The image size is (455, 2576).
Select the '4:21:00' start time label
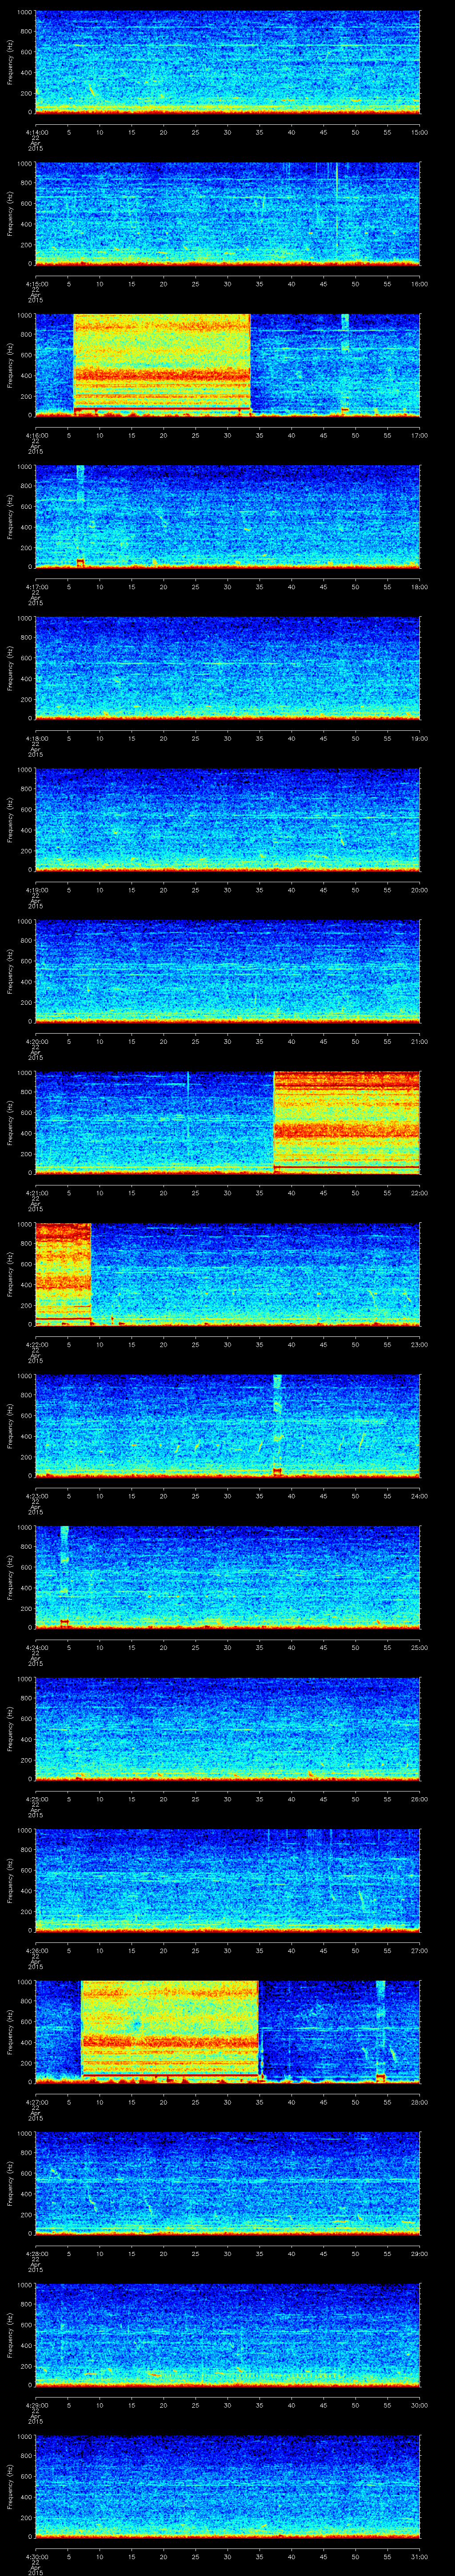click(x=36, y=1192)
